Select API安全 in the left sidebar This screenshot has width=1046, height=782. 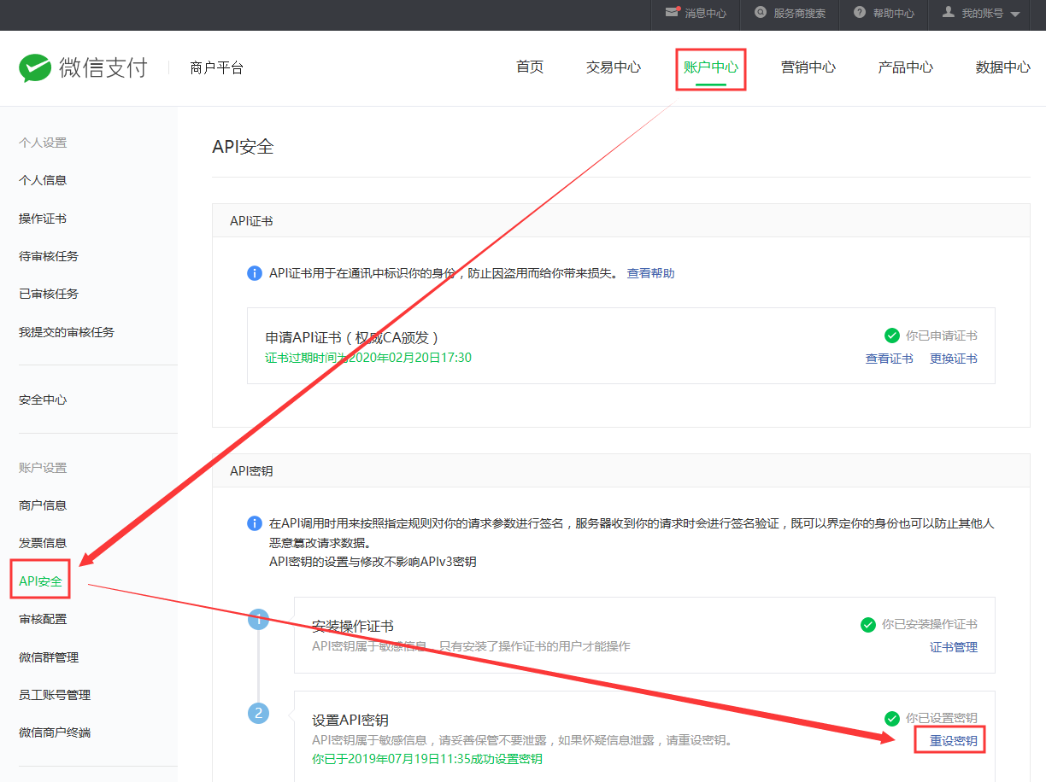click(x=40, y=581)
